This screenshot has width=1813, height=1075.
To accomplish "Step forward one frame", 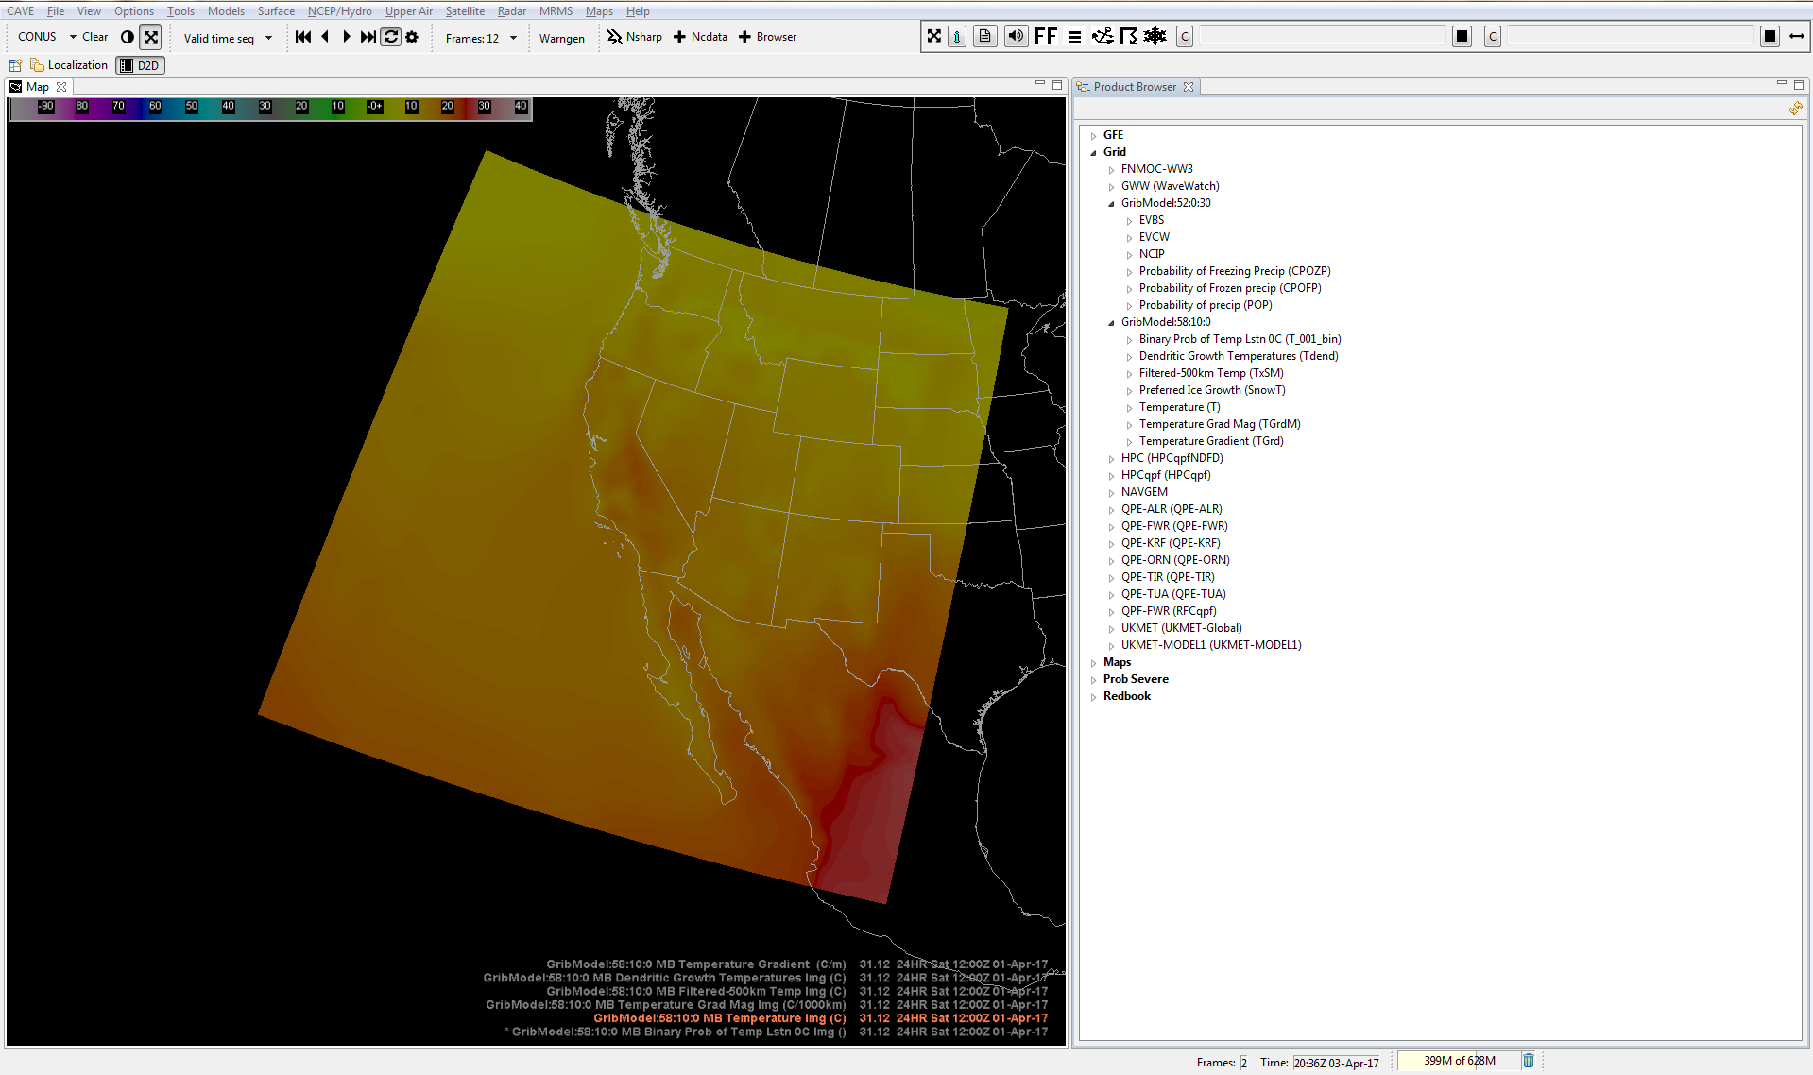I will tap(347, 37).
